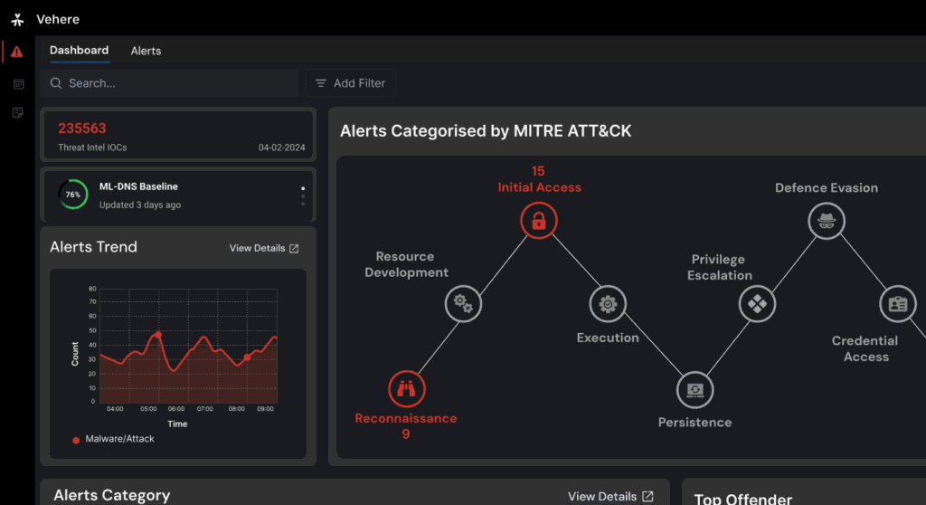Click the 'Defence Evasion' label

[827, 188]
